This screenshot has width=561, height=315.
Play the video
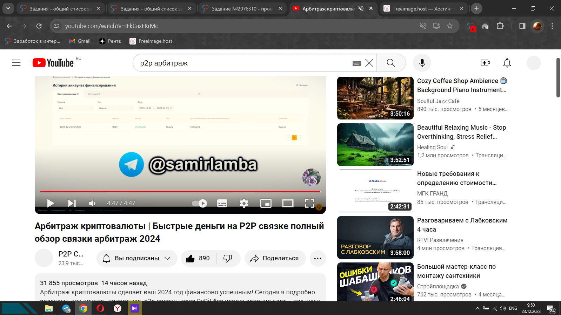coord(51,203)
